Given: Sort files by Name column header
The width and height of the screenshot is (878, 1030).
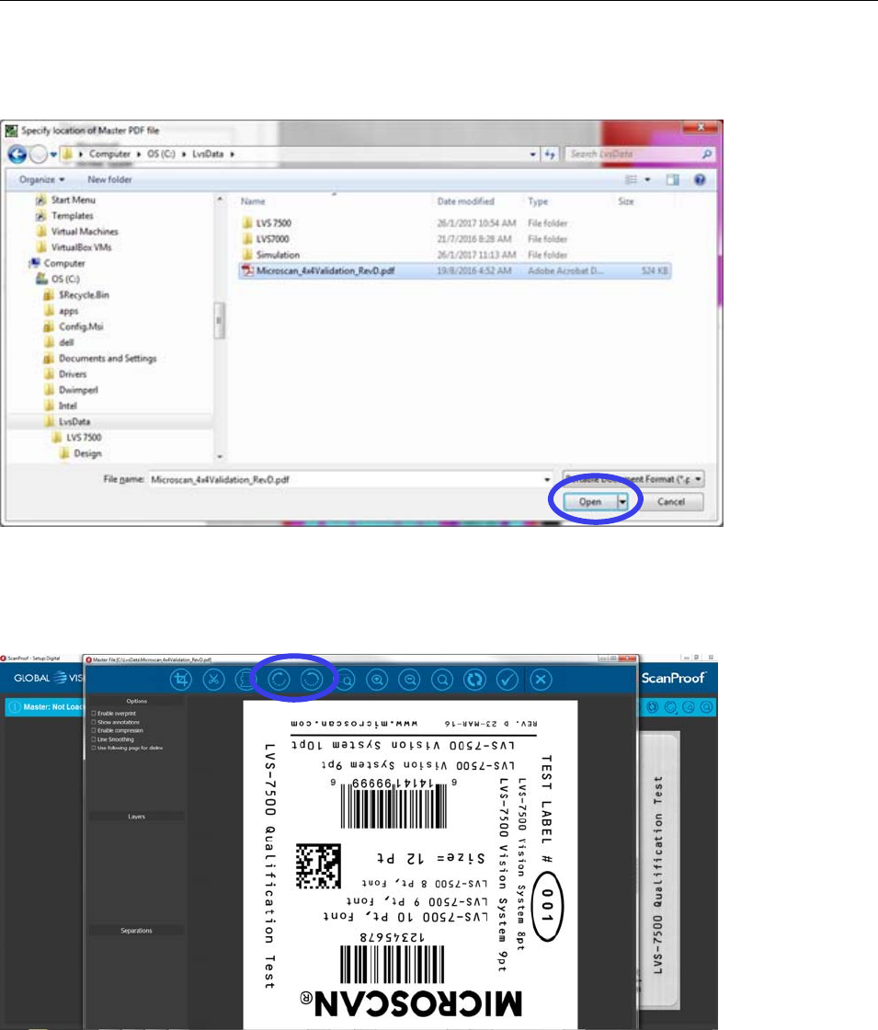Looking at the screenshot, I should [x=253, y=201].
